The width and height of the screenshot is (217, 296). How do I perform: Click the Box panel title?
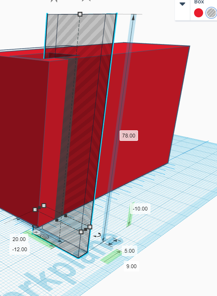199,2
